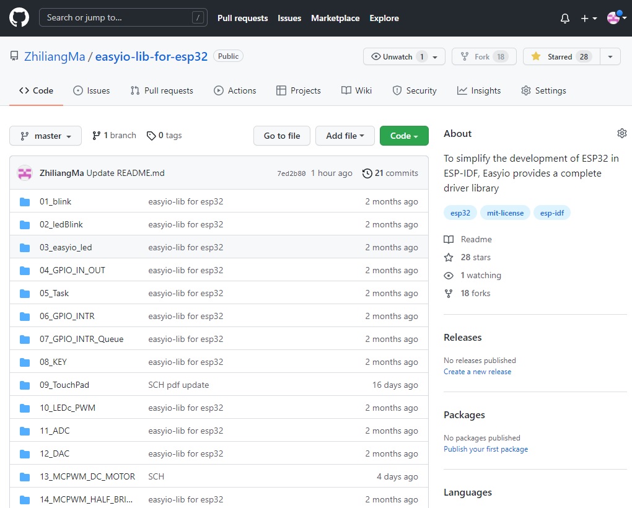Open the ZhiliangMa owner link

click(55, 56)
